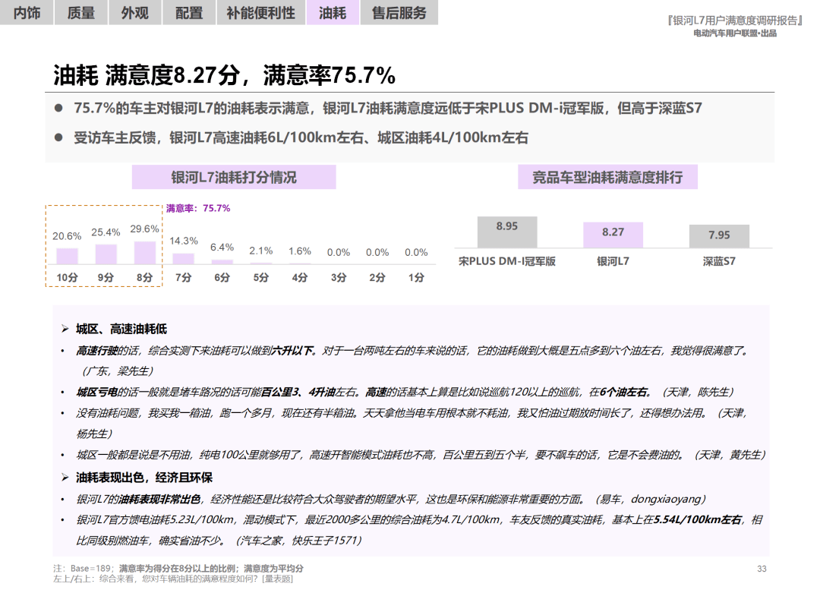820x615 pixels.
Task: Click the purple 8.27 bar for 银河L7
Action: (x=613, y=235)
